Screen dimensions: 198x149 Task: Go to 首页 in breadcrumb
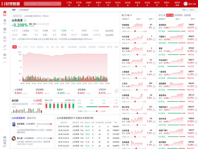click(x=14, y=10)
